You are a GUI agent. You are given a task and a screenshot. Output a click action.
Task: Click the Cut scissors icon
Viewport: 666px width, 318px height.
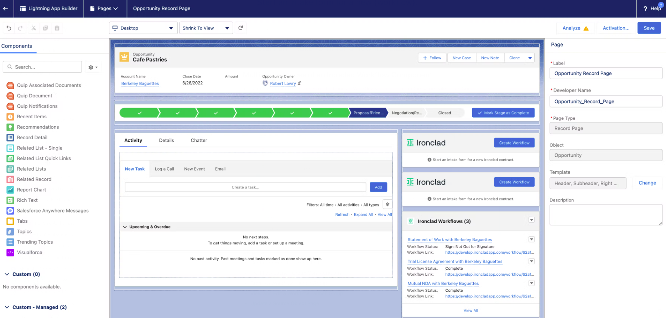[34, 28]
